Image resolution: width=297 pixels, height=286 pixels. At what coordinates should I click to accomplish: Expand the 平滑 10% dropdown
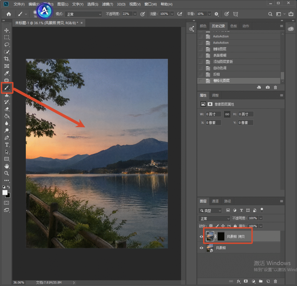tap(209, 14)
